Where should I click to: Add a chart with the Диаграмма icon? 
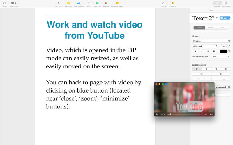79,3
